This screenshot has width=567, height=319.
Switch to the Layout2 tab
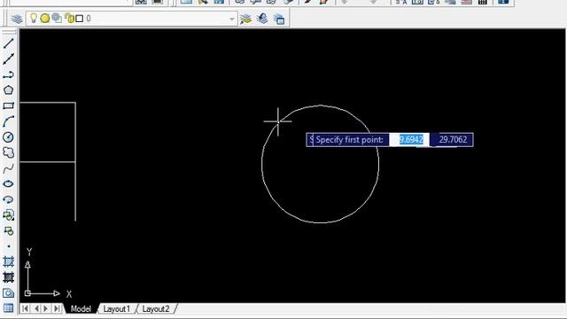156,309
